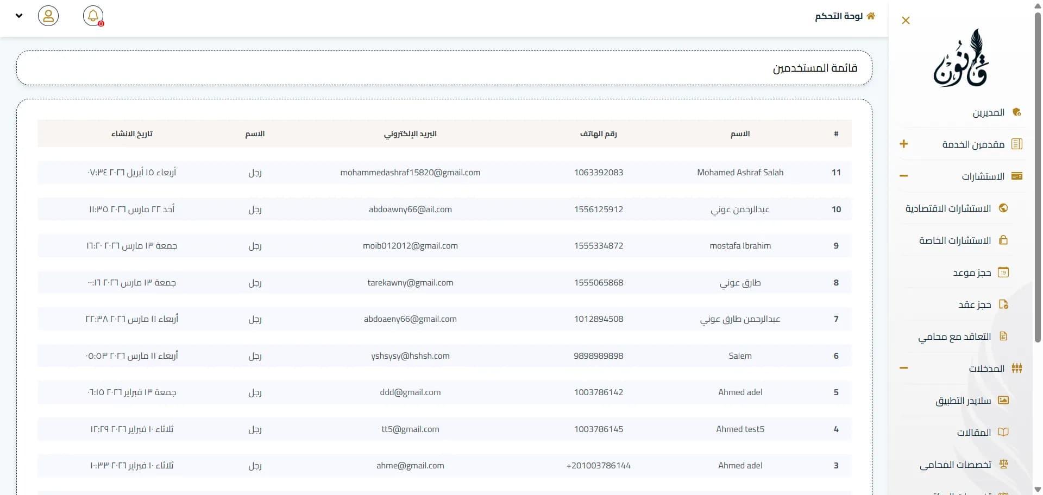
Task: Click phone number 1556125912
Action: pyautogui.click(x=599, y=209)
